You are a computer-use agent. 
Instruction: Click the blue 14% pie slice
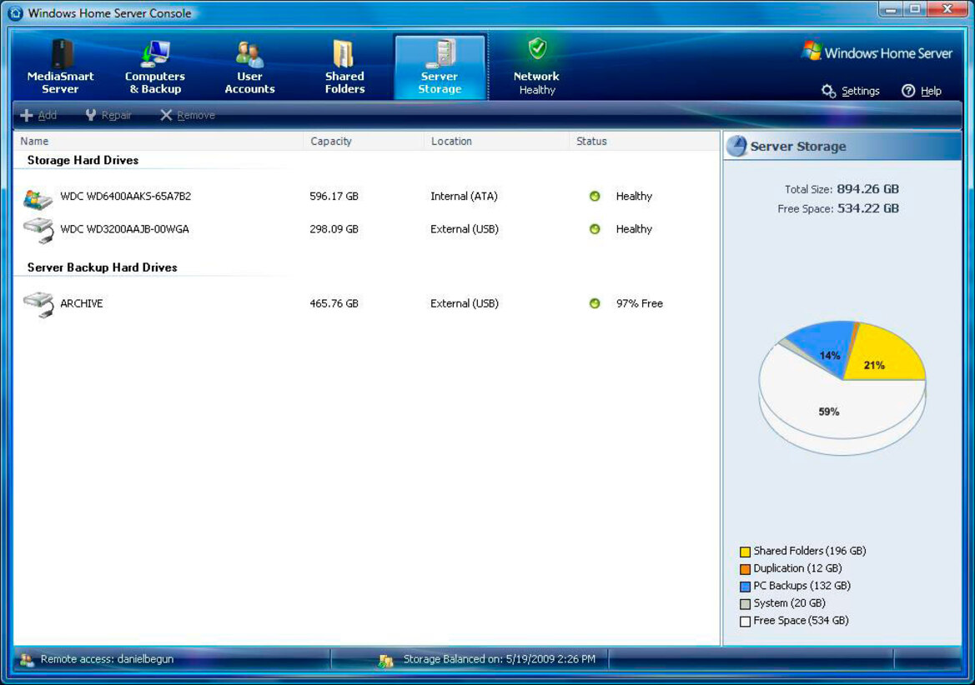pos(822,347)
